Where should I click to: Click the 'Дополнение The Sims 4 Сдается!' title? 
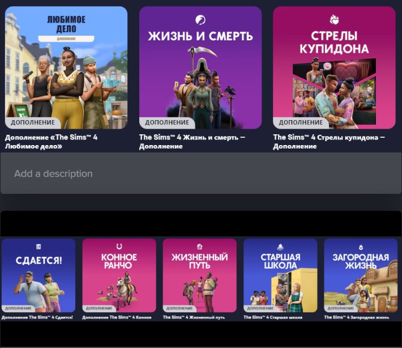[37, 317]
